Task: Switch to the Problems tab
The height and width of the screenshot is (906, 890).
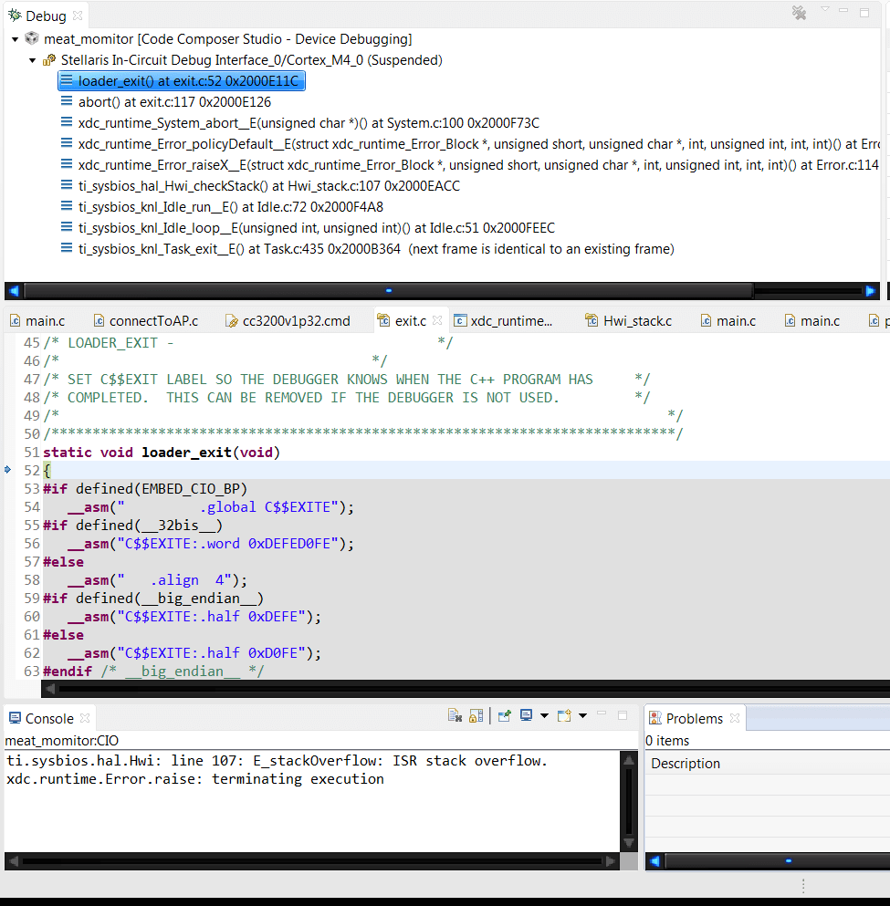Action: pos(695,718)
